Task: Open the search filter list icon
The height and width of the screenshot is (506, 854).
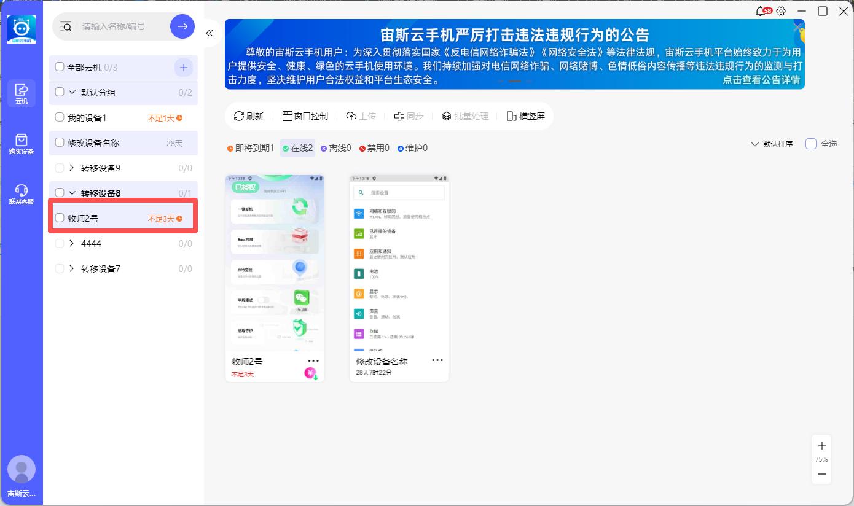Action: (x=66, y=26)
